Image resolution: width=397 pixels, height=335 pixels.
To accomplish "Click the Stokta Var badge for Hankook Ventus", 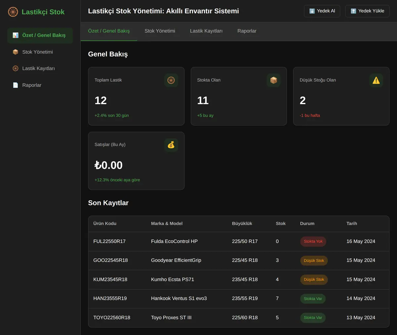I will [313, 299].
